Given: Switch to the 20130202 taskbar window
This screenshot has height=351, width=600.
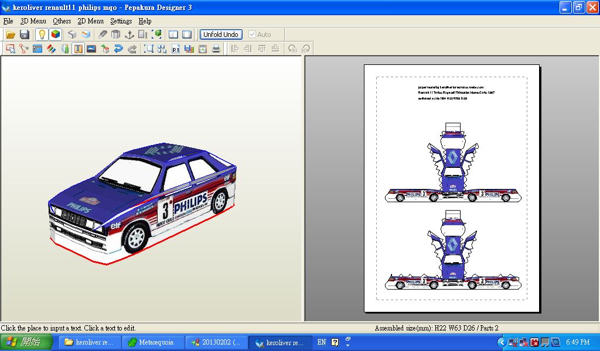Looking at the screenshot, I should (216, 342).
